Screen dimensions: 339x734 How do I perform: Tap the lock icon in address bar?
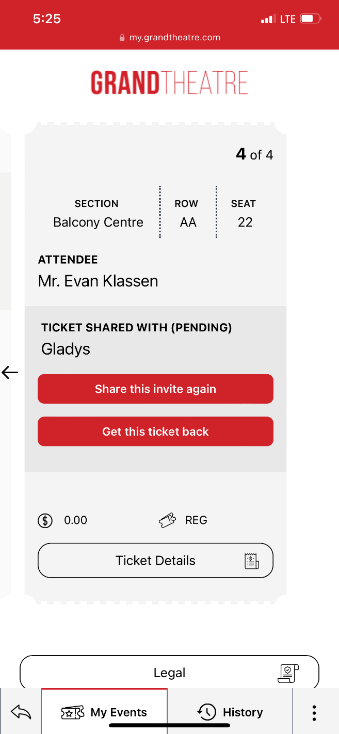[x=122, y=37]
